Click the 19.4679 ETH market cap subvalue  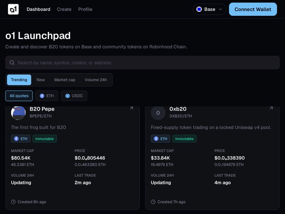coord(162,165)
